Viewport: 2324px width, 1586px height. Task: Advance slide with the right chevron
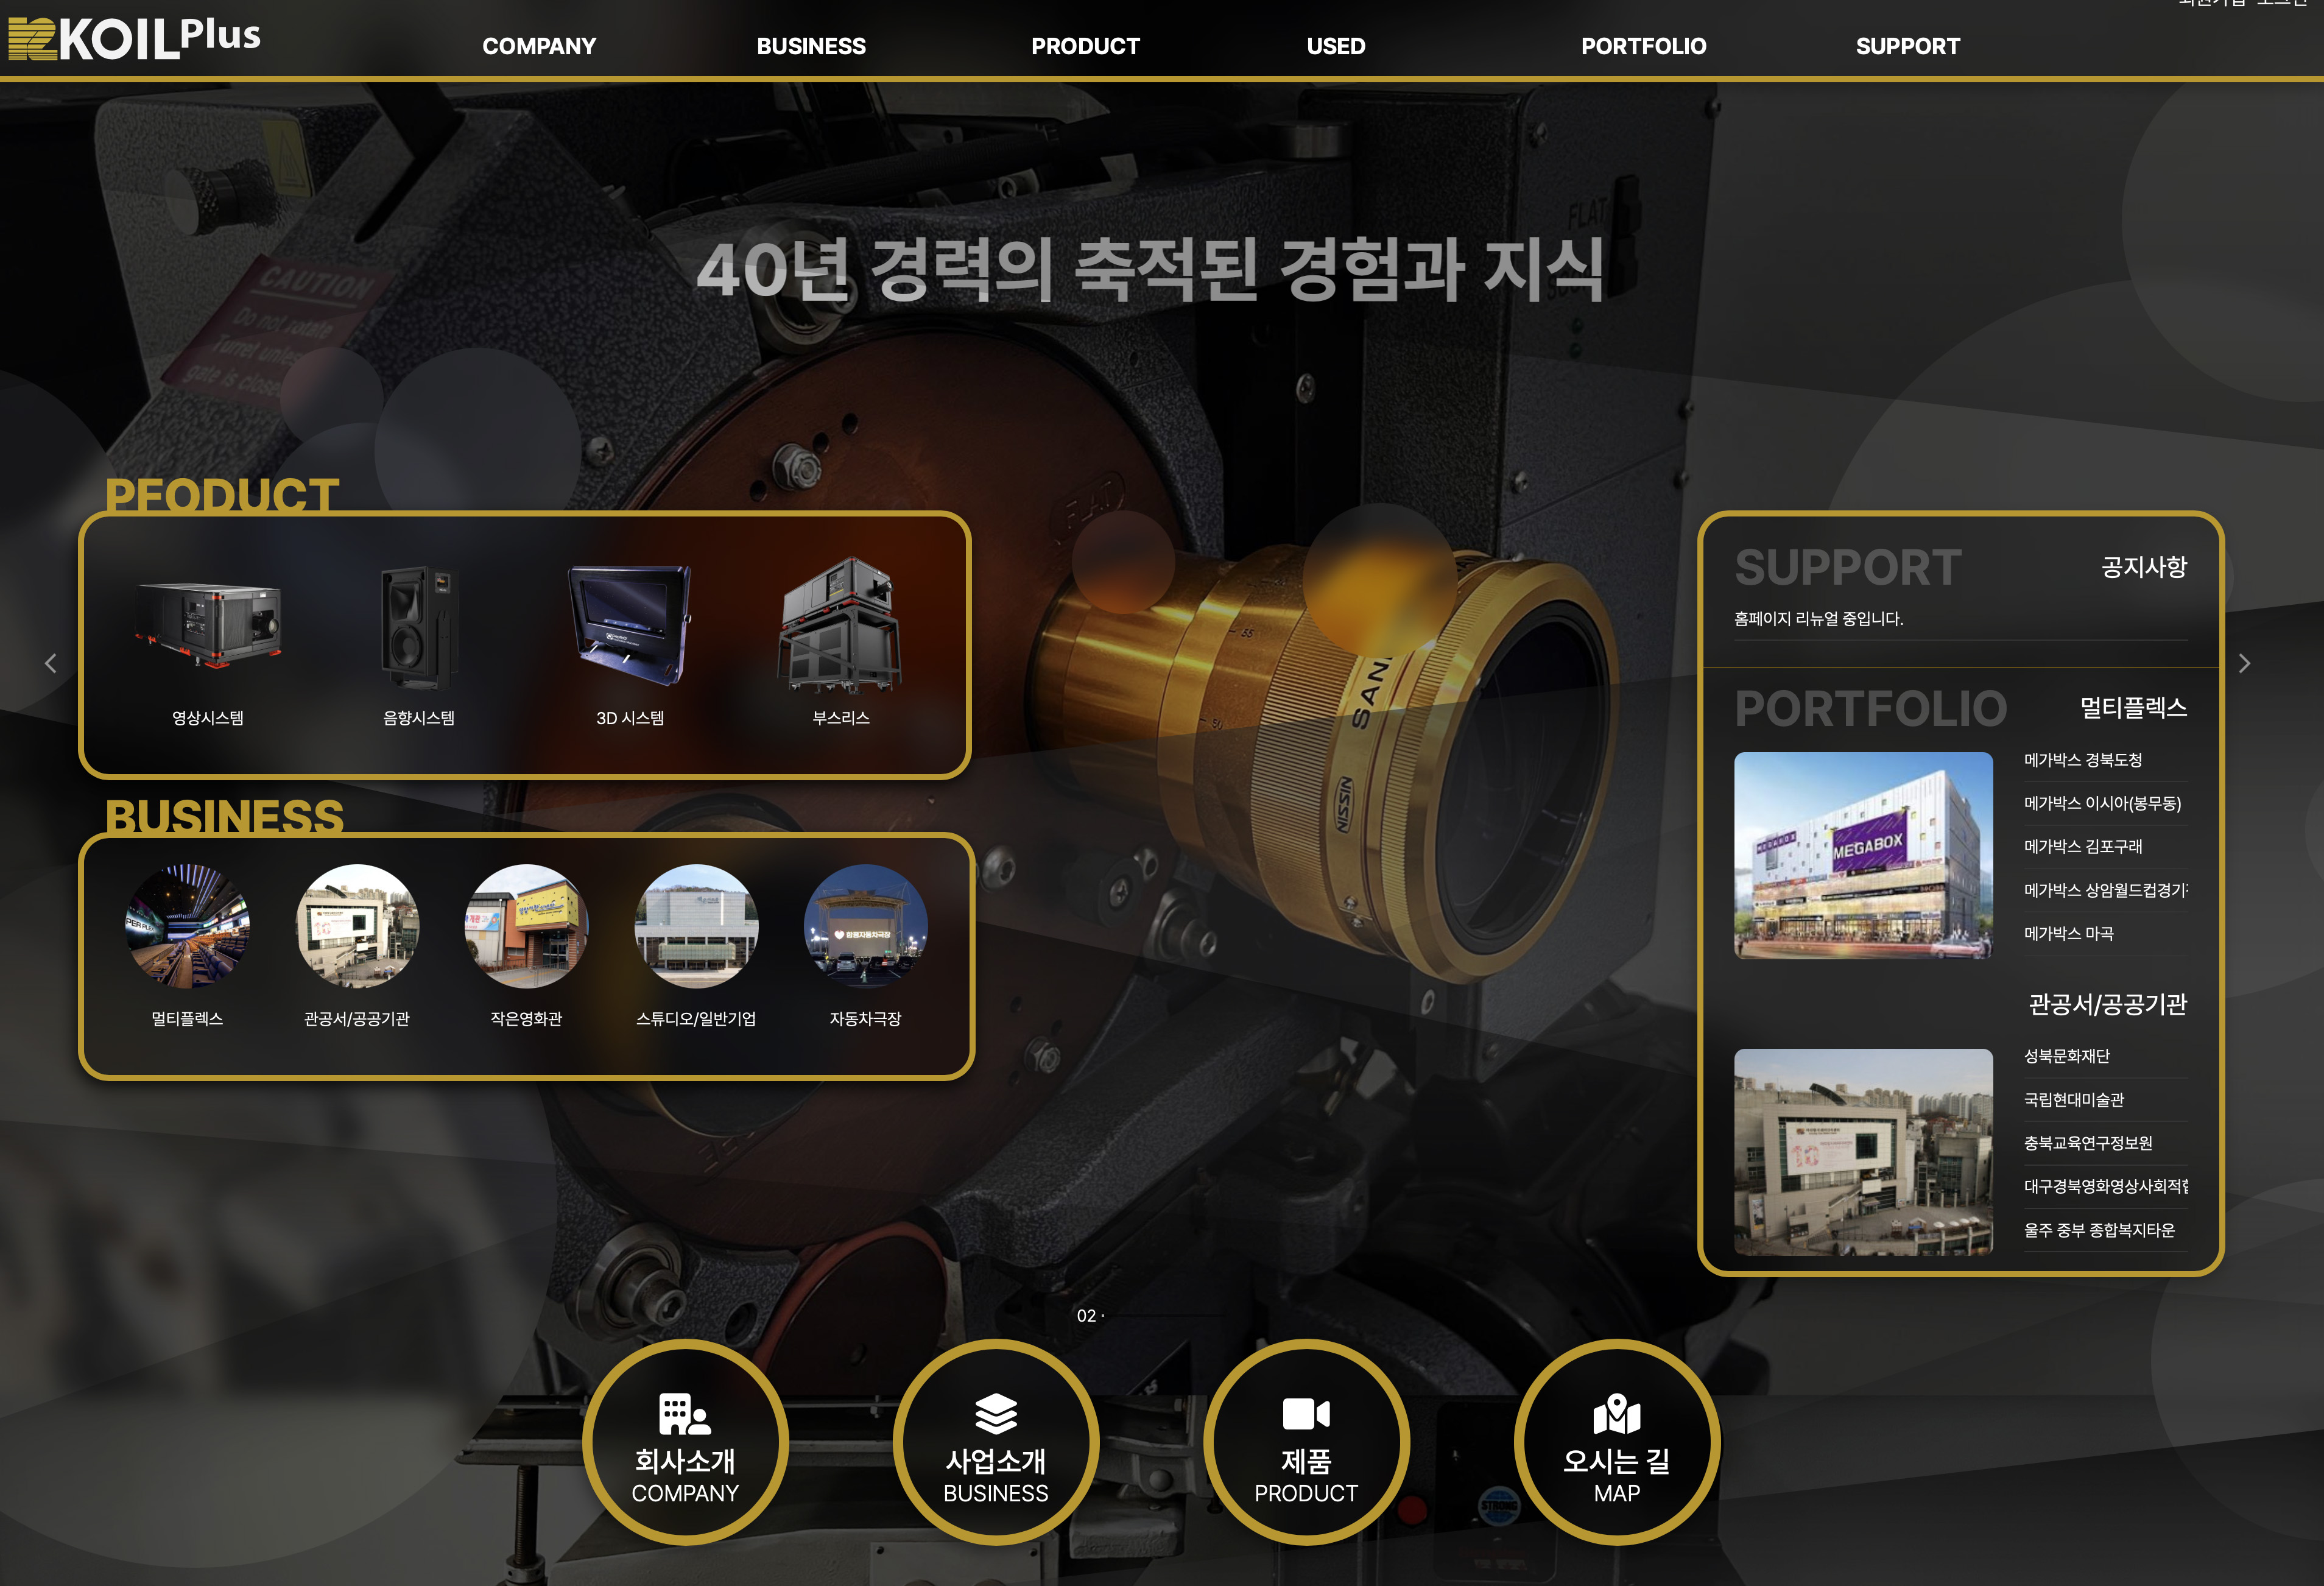coord(2244,663)
